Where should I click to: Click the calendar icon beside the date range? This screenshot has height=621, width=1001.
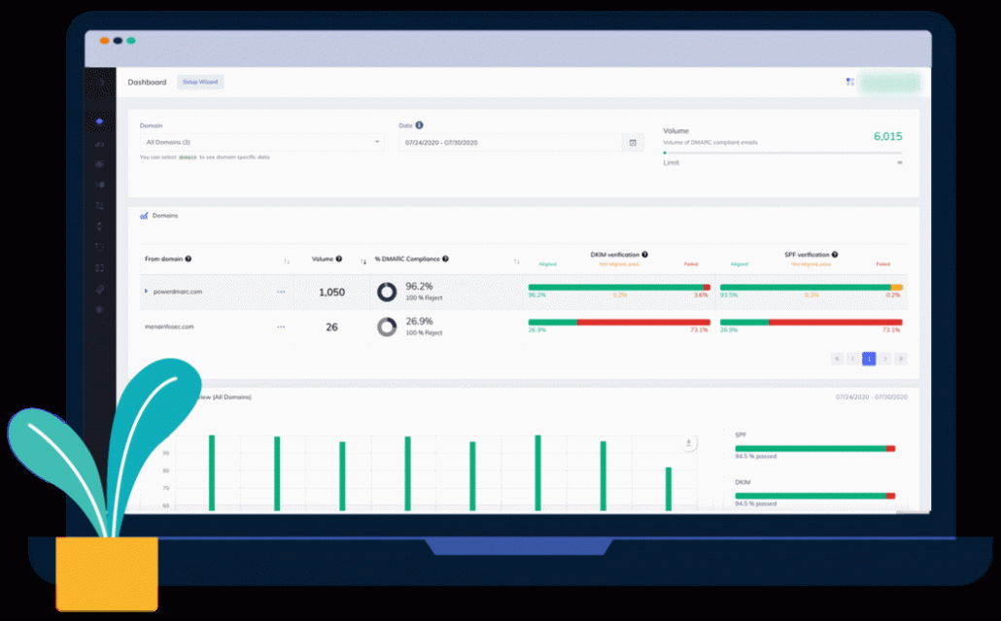coord(633,143)
